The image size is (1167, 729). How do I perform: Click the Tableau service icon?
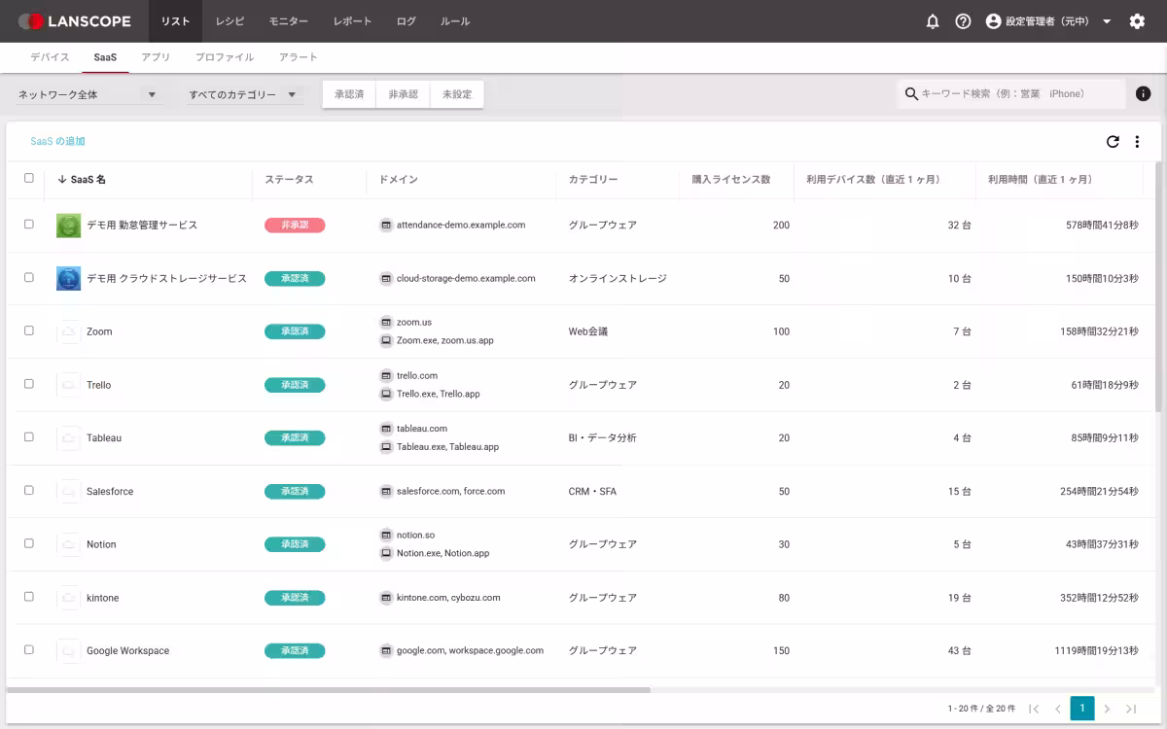[x=68, y=438]
